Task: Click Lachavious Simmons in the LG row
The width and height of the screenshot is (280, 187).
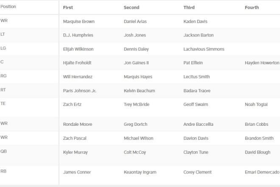Action: (204, 49)
